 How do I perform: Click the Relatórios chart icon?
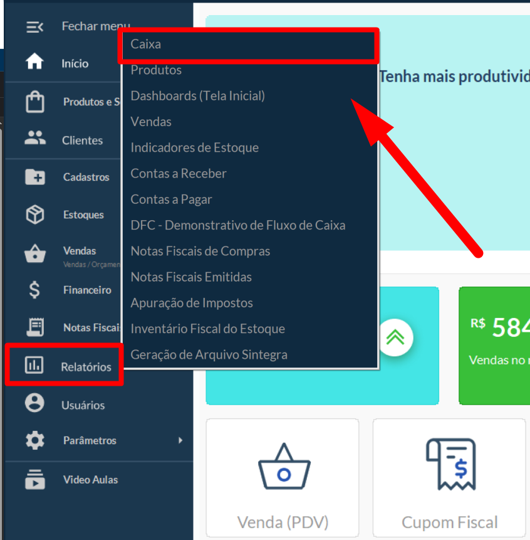point(34,366)
